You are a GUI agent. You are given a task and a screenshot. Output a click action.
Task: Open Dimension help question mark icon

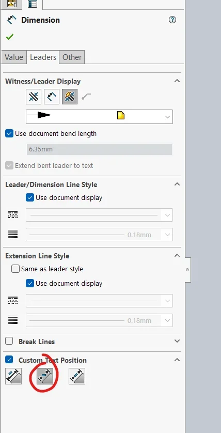tap(172, 20)
